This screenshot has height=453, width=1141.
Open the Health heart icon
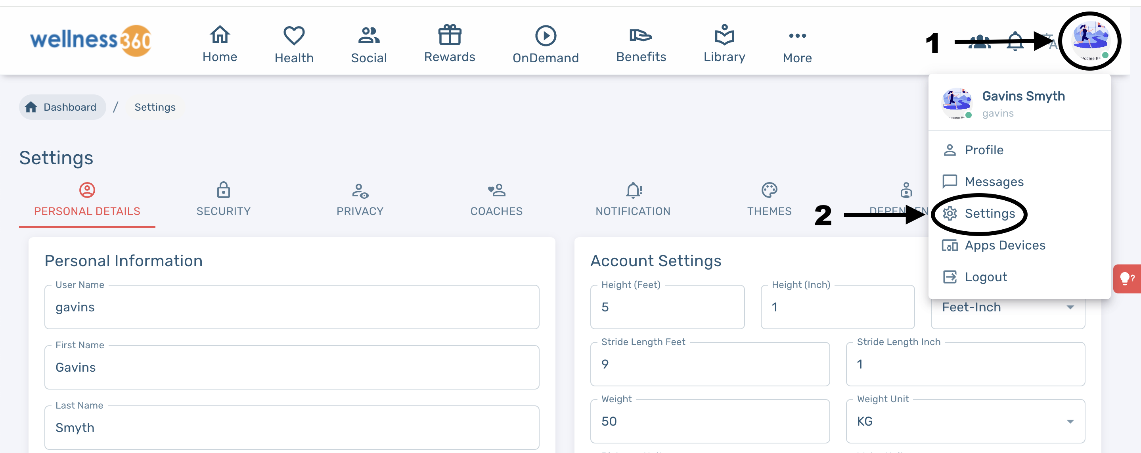(294, 35)
